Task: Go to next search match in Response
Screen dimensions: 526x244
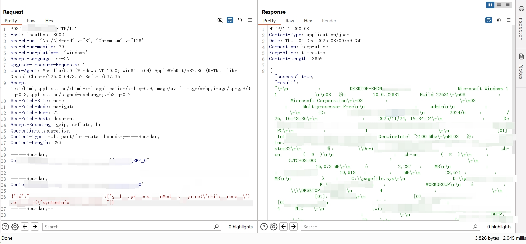Action: pos(294,227)
